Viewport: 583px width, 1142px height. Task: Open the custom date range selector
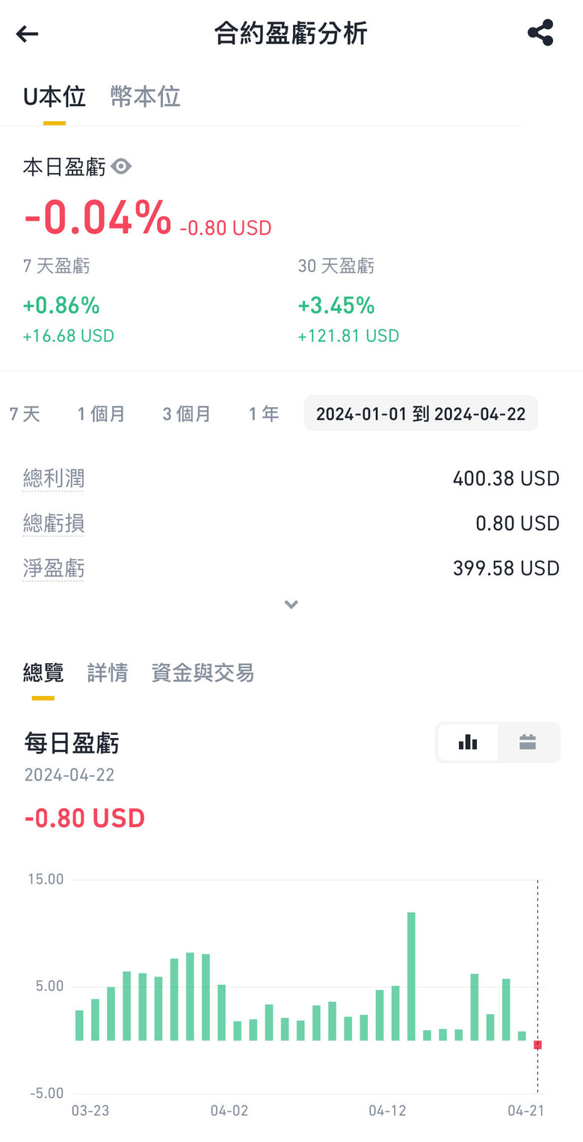(x=421, y=414)
